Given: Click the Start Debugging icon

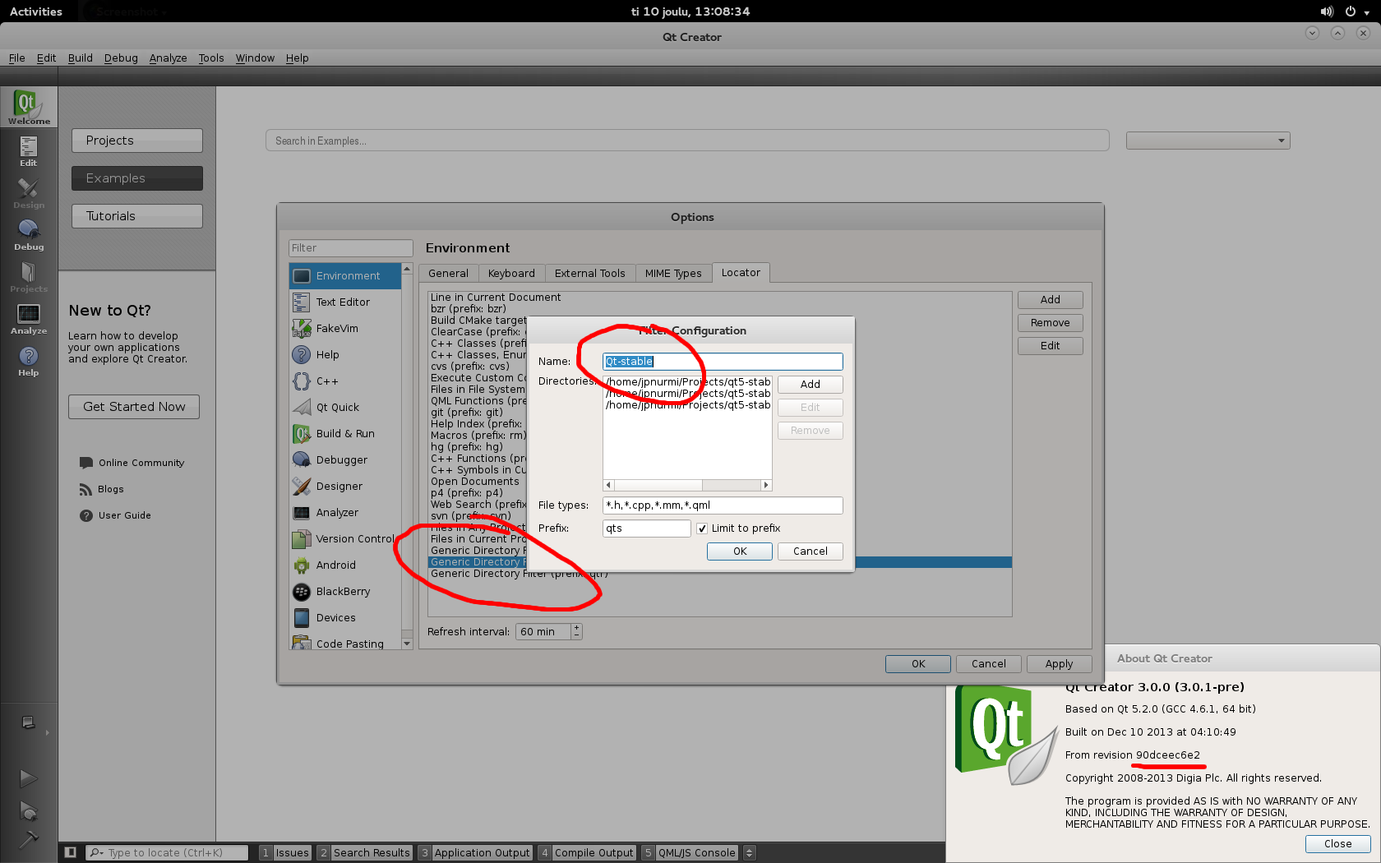Looking at the screenshot, I should (x=29, y=811).
